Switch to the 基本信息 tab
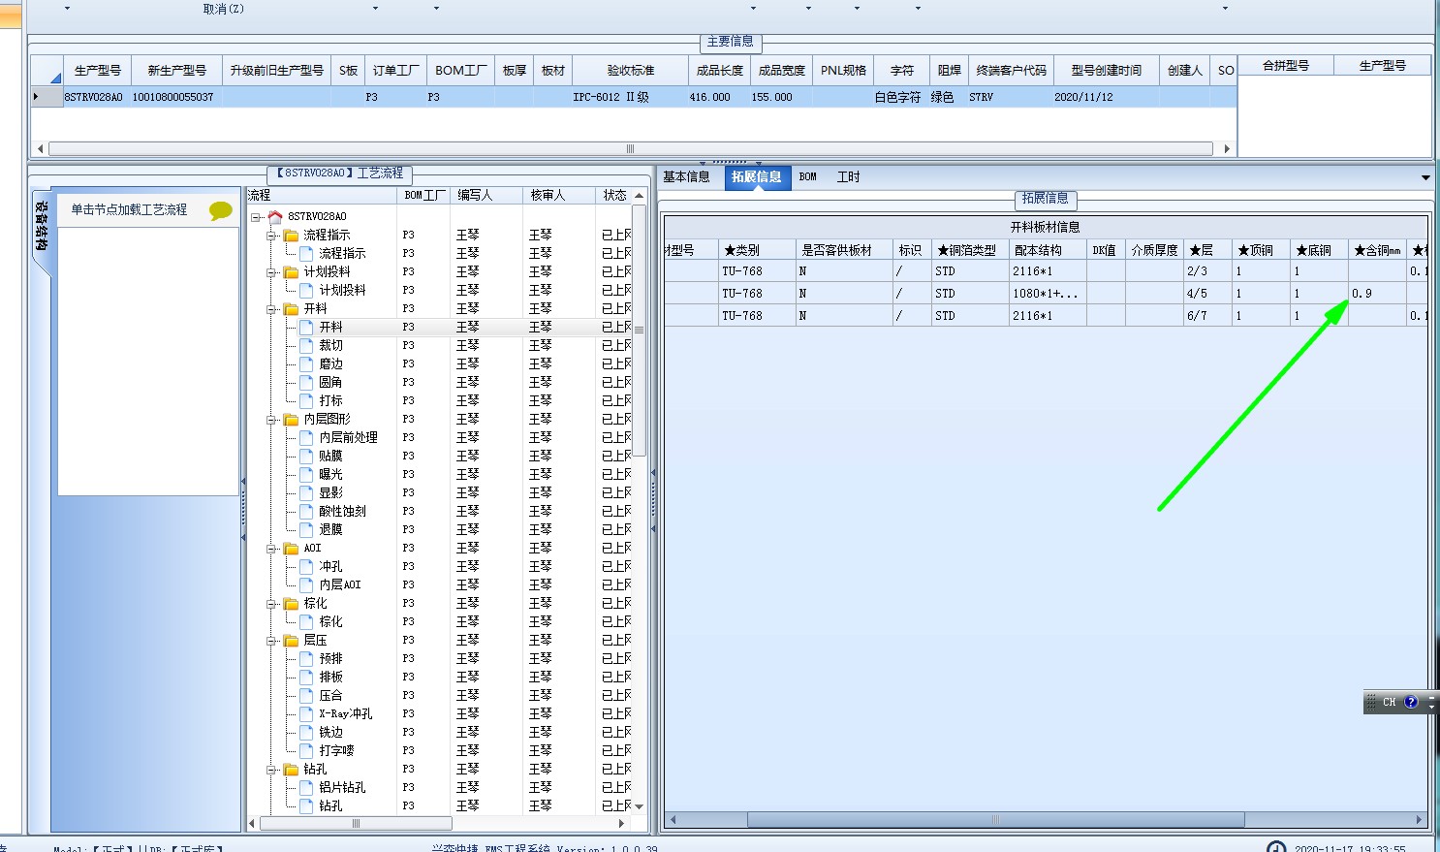 [x=687, y=176]
